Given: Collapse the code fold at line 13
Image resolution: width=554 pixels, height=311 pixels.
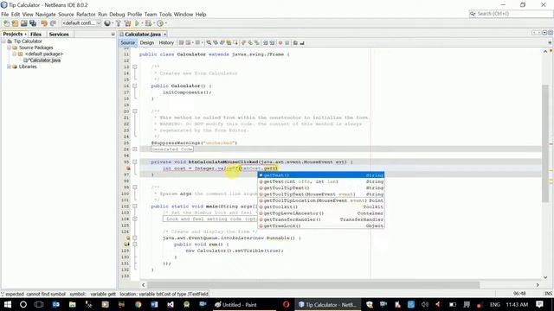Looking at the screenshot, I should (x=135, y=67).
